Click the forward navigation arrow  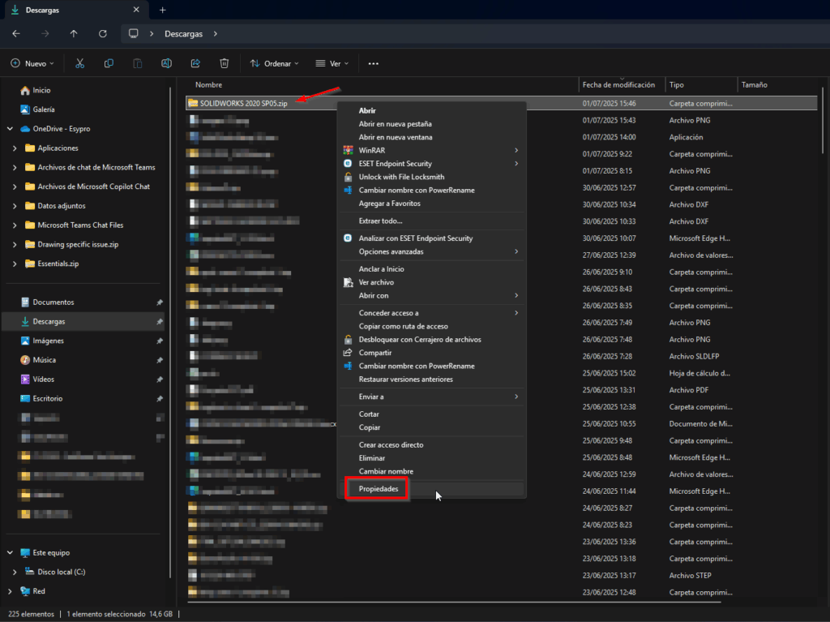click(45, 33)
